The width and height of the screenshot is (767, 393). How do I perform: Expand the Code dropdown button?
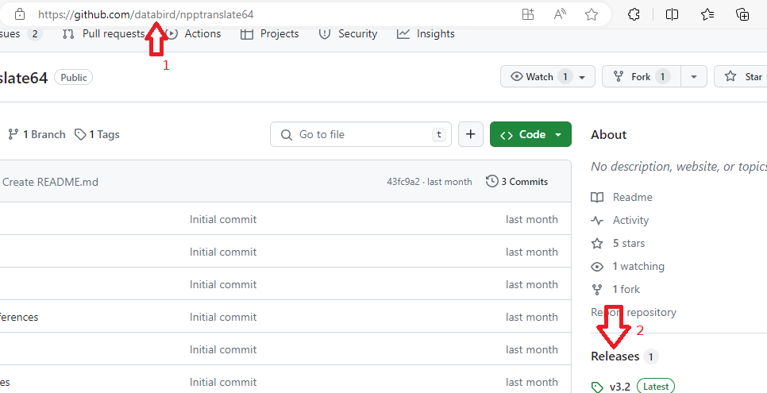coord(530,135)
